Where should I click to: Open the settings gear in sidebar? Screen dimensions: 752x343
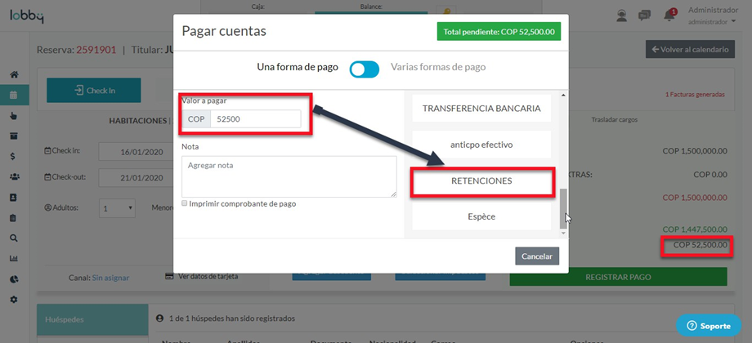pyautogui.click(x=13, y=300)
